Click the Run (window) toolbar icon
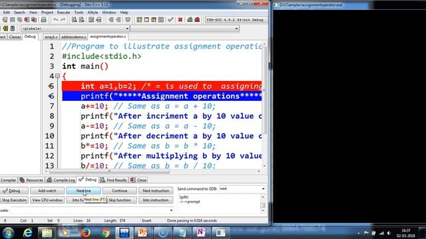This screenshot has height=239, width=426. pos(146,20)
